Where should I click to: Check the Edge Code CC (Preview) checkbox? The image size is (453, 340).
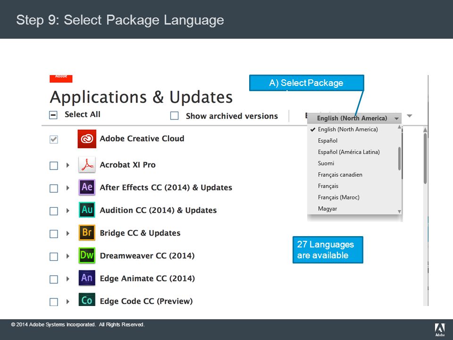coord(54,302)
